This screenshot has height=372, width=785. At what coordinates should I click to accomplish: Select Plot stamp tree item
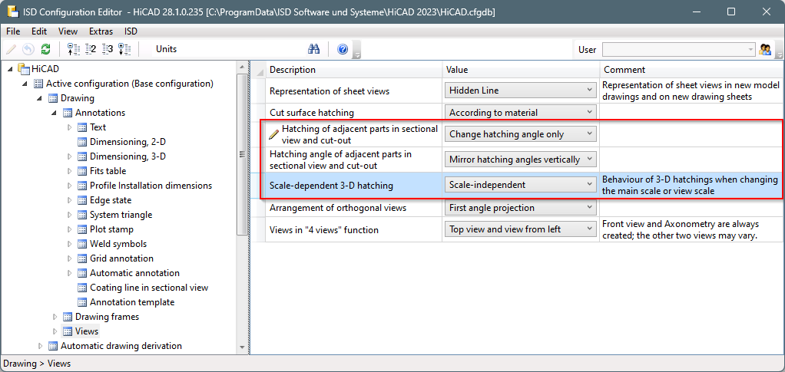(111, 229)
